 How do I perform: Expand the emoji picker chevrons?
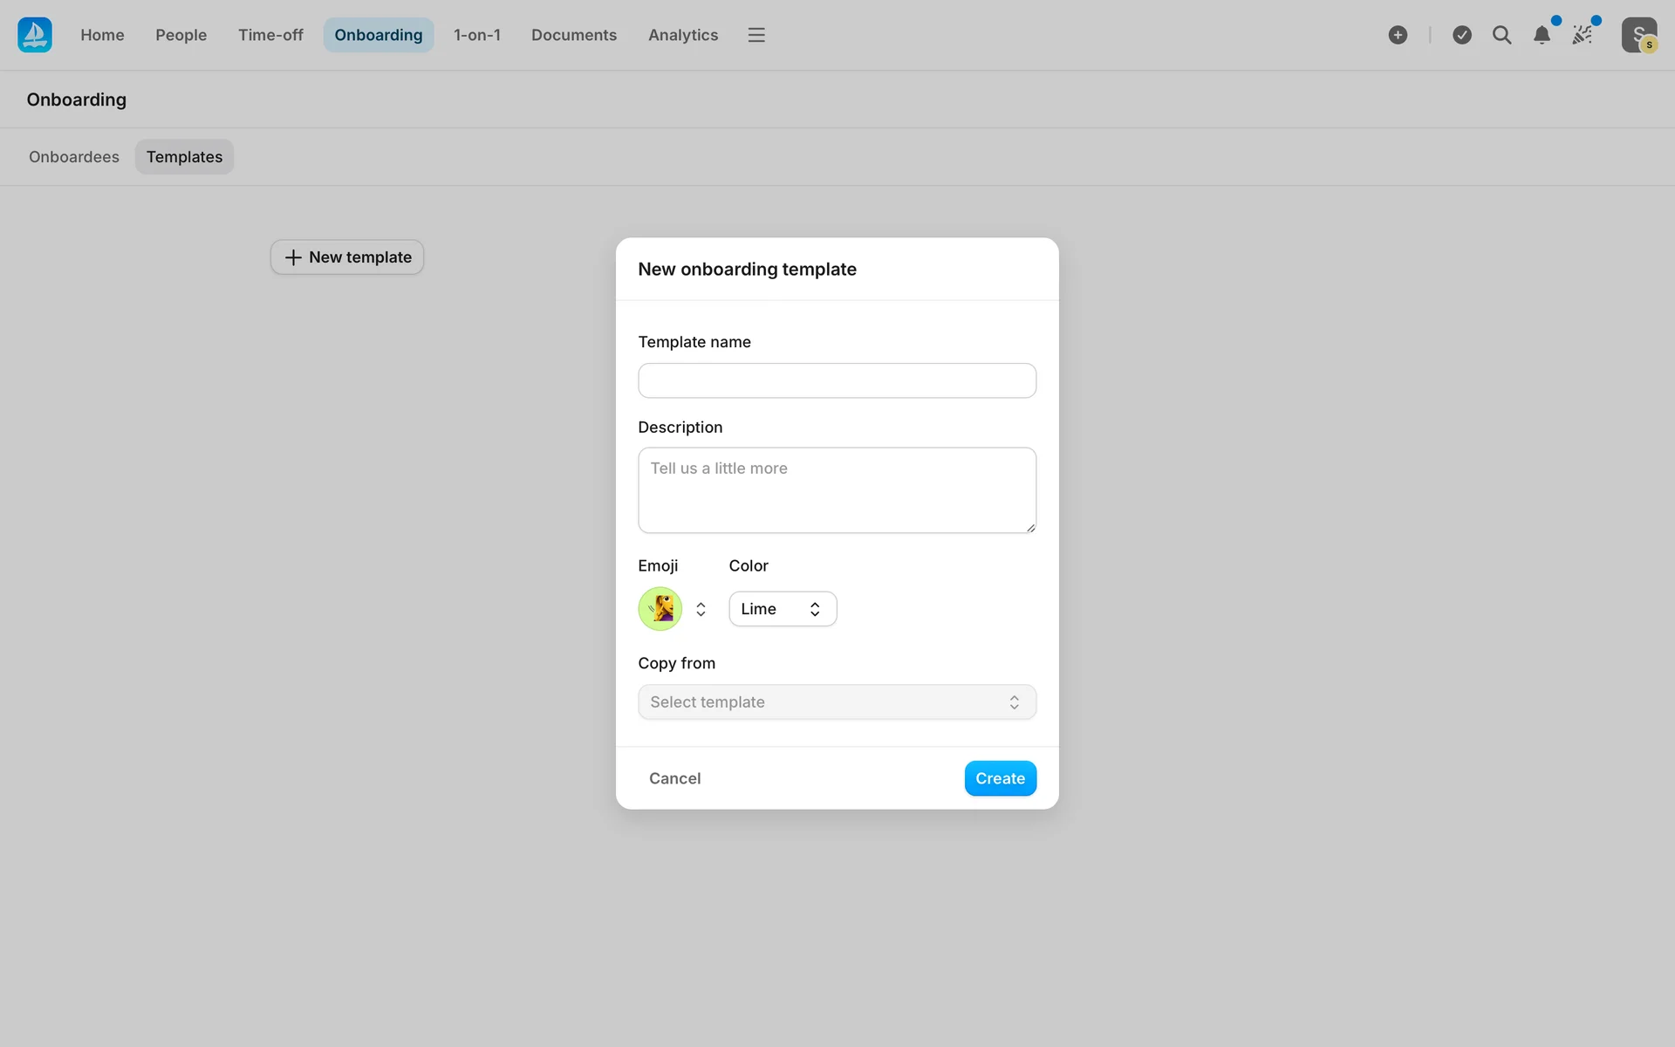[x=701, y=609]
